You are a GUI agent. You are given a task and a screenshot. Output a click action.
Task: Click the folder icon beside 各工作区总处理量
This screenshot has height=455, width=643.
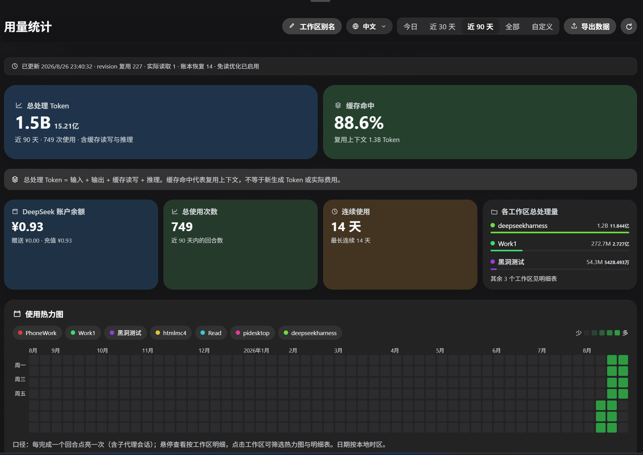click(x=494, y=212)
